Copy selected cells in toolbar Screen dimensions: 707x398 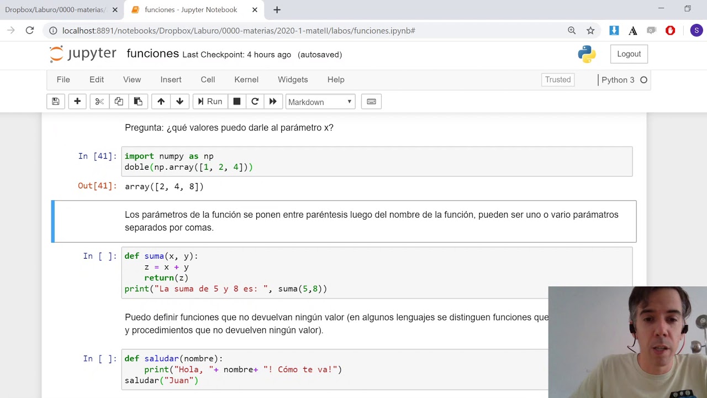pos(119,102)
